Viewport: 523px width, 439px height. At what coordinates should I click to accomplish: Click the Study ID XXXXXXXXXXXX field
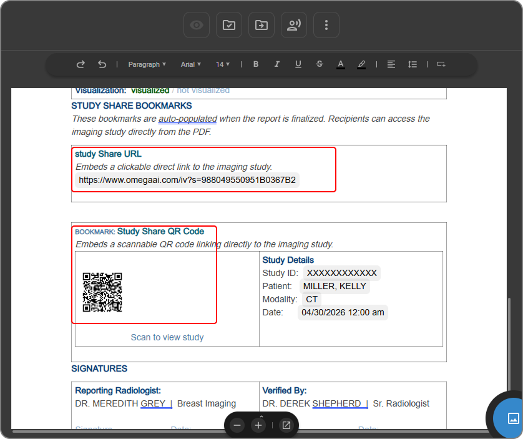click(x=341, y=273)
